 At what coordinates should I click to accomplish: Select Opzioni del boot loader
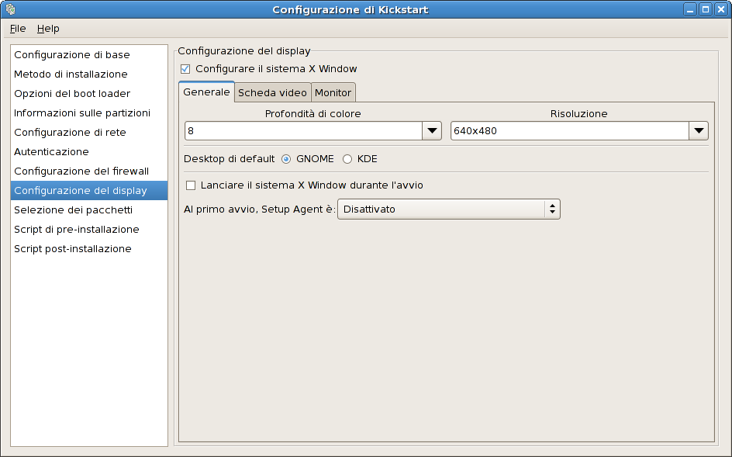[x=72, y=94]
